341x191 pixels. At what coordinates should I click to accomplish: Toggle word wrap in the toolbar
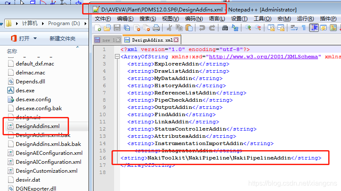point(293,28)
